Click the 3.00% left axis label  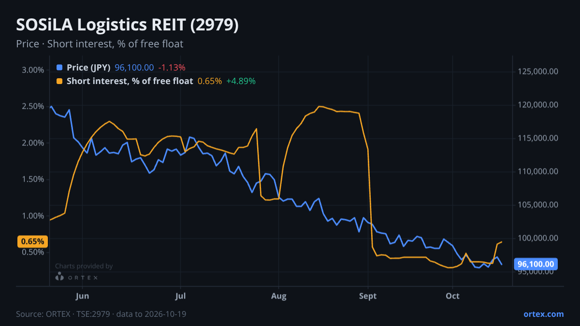tap(33, 70)
